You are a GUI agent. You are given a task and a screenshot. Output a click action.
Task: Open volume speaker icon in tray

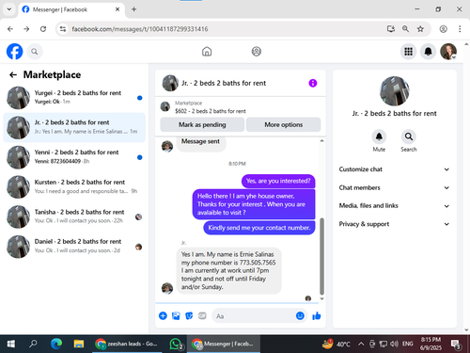[394, 344]
